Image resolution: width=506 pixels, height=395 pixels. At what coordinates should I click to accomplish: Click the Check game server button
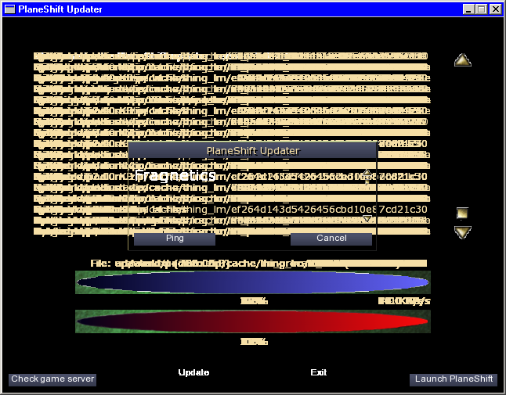pyautogui.click(x=52, y=379)
